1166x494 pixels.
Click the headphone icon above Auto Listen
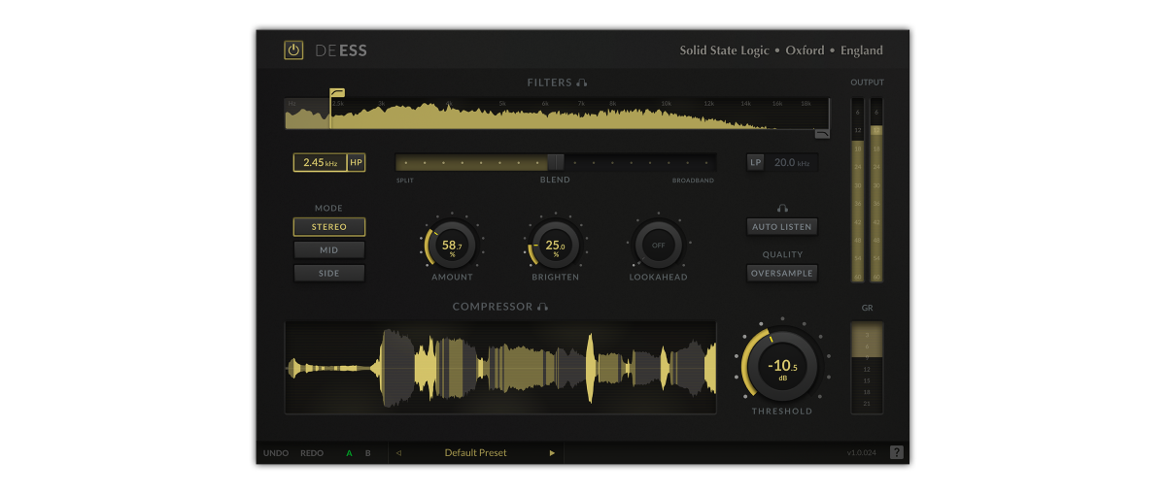782,208
